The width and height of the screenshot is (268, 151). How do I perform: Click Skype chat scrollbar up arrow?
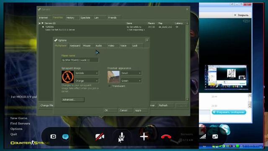point(250,95)
